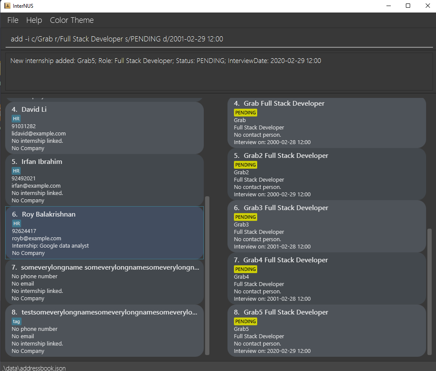This screenshot has height=371, width=436.
Task: Click phone number 92624417
Action: point(24,231)
